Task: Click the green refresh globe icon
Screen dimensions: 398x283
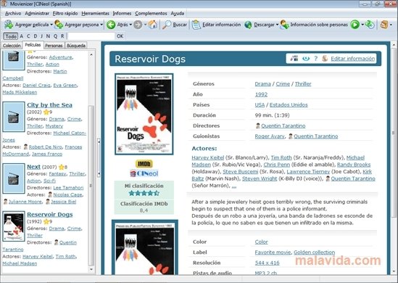Action: [x=370, y=25]
